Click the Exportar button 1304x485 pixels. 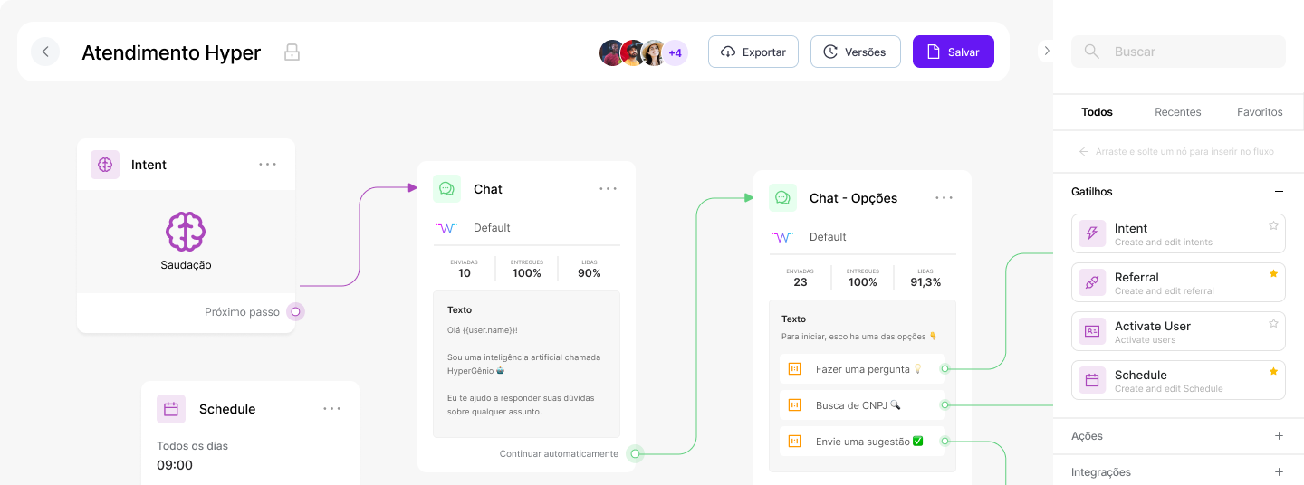(x=753, y=52)
